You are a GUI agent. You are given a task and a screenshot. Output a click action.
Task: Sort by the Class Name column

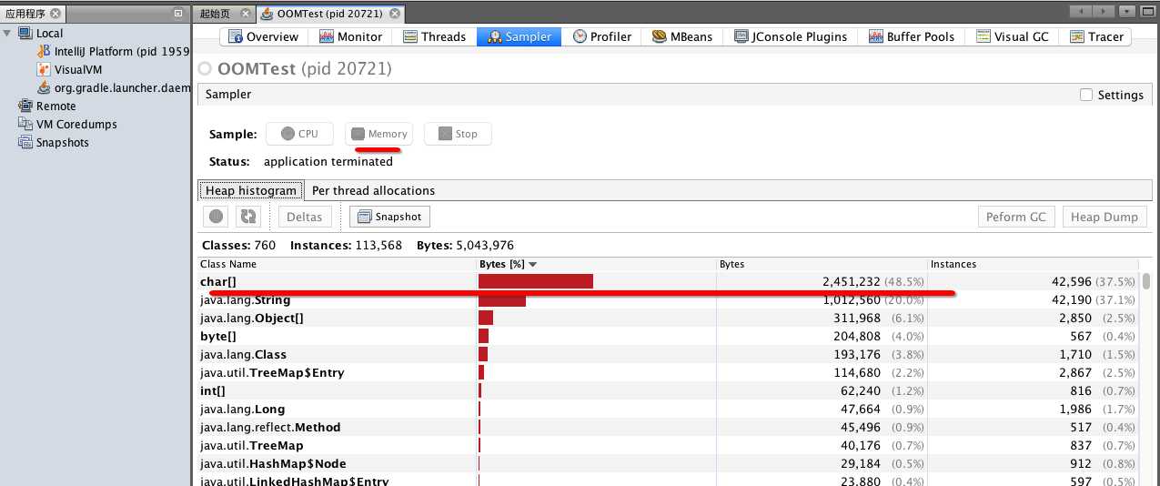click(337, 264)
